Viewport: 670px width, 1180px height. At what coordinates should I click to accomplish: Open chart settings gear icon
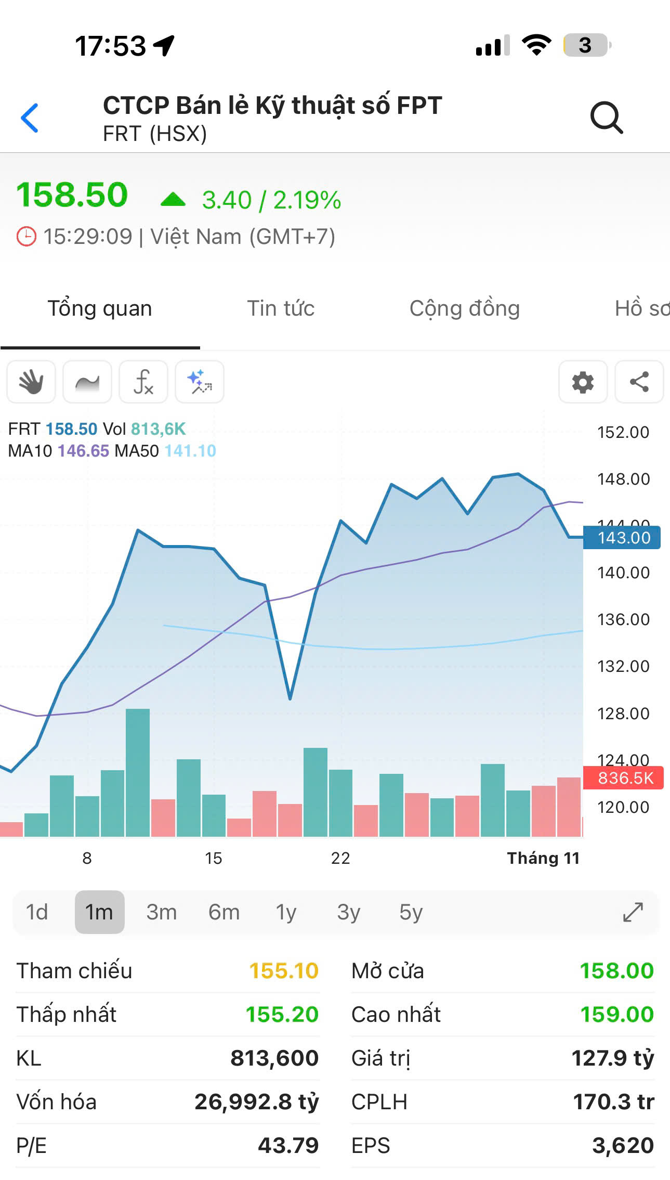tap(583, 382)
